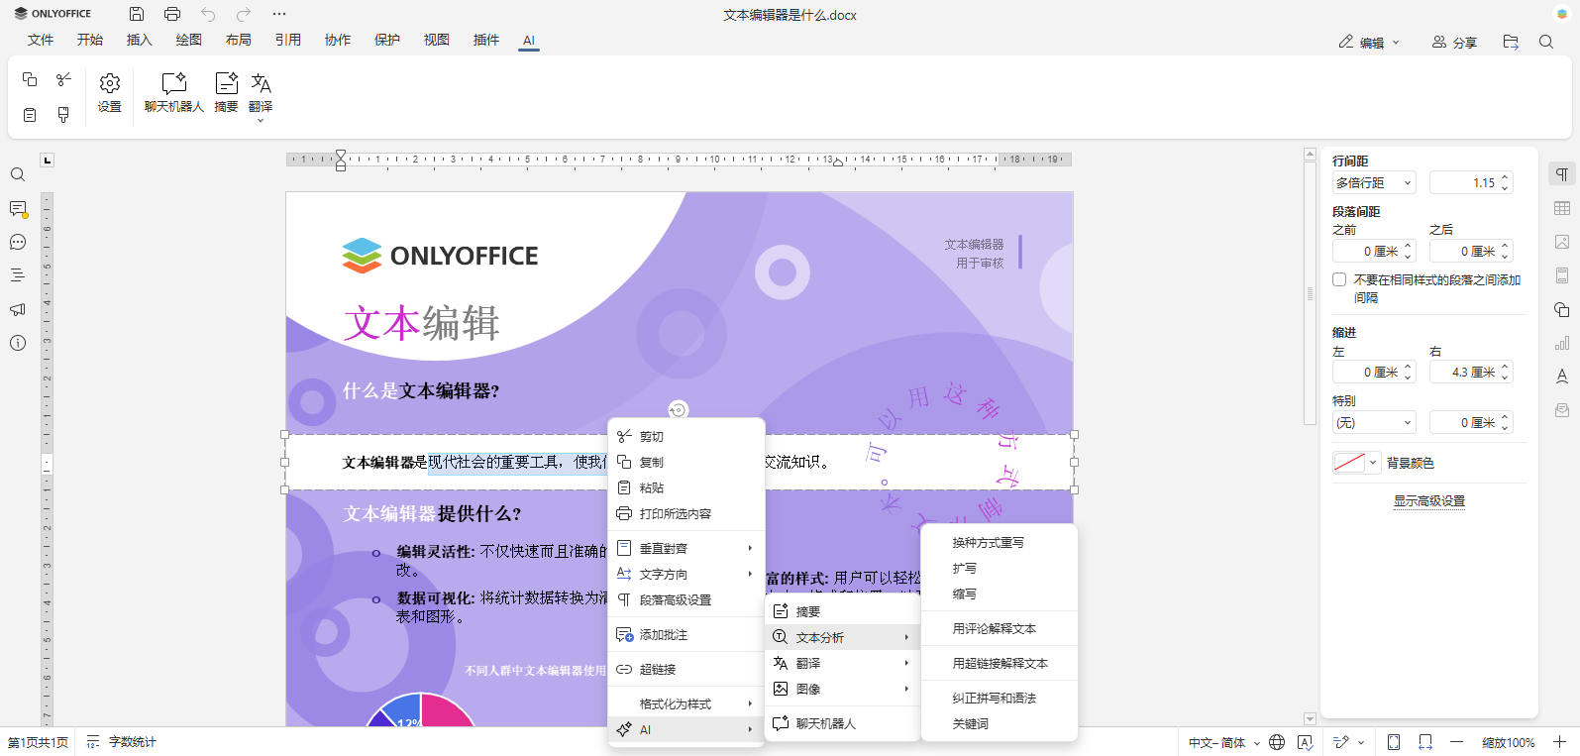
Task: Open the About info icon
Action: tap(18, 343)
